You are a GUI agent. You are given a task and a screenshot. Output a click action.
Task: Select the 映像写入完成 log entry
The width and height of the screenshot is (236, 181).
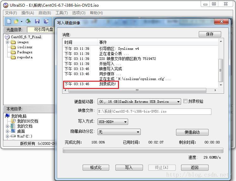click(x=111, y=69)
